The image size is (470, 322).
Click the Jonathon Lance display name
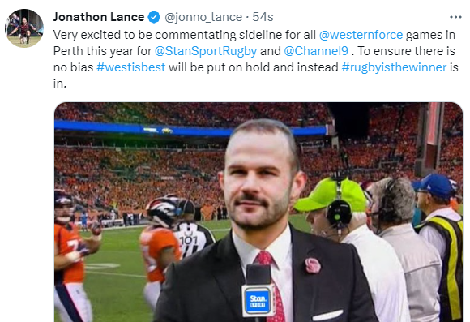[99, 17]
